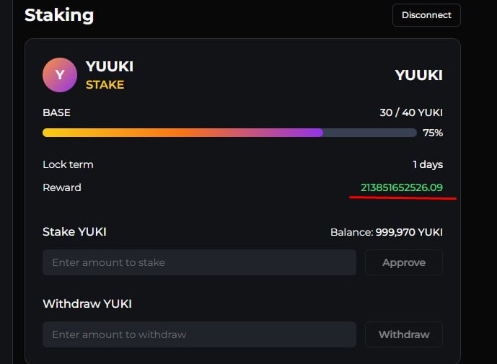497x364 pixels.
Task: Click the gradient staking progress bar
Action: coord(229,133)
